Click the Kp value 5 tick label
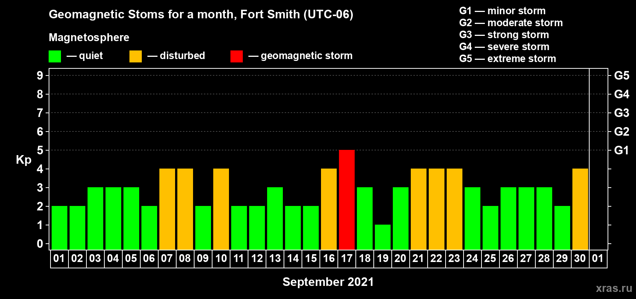 click(x=40, y=150)
